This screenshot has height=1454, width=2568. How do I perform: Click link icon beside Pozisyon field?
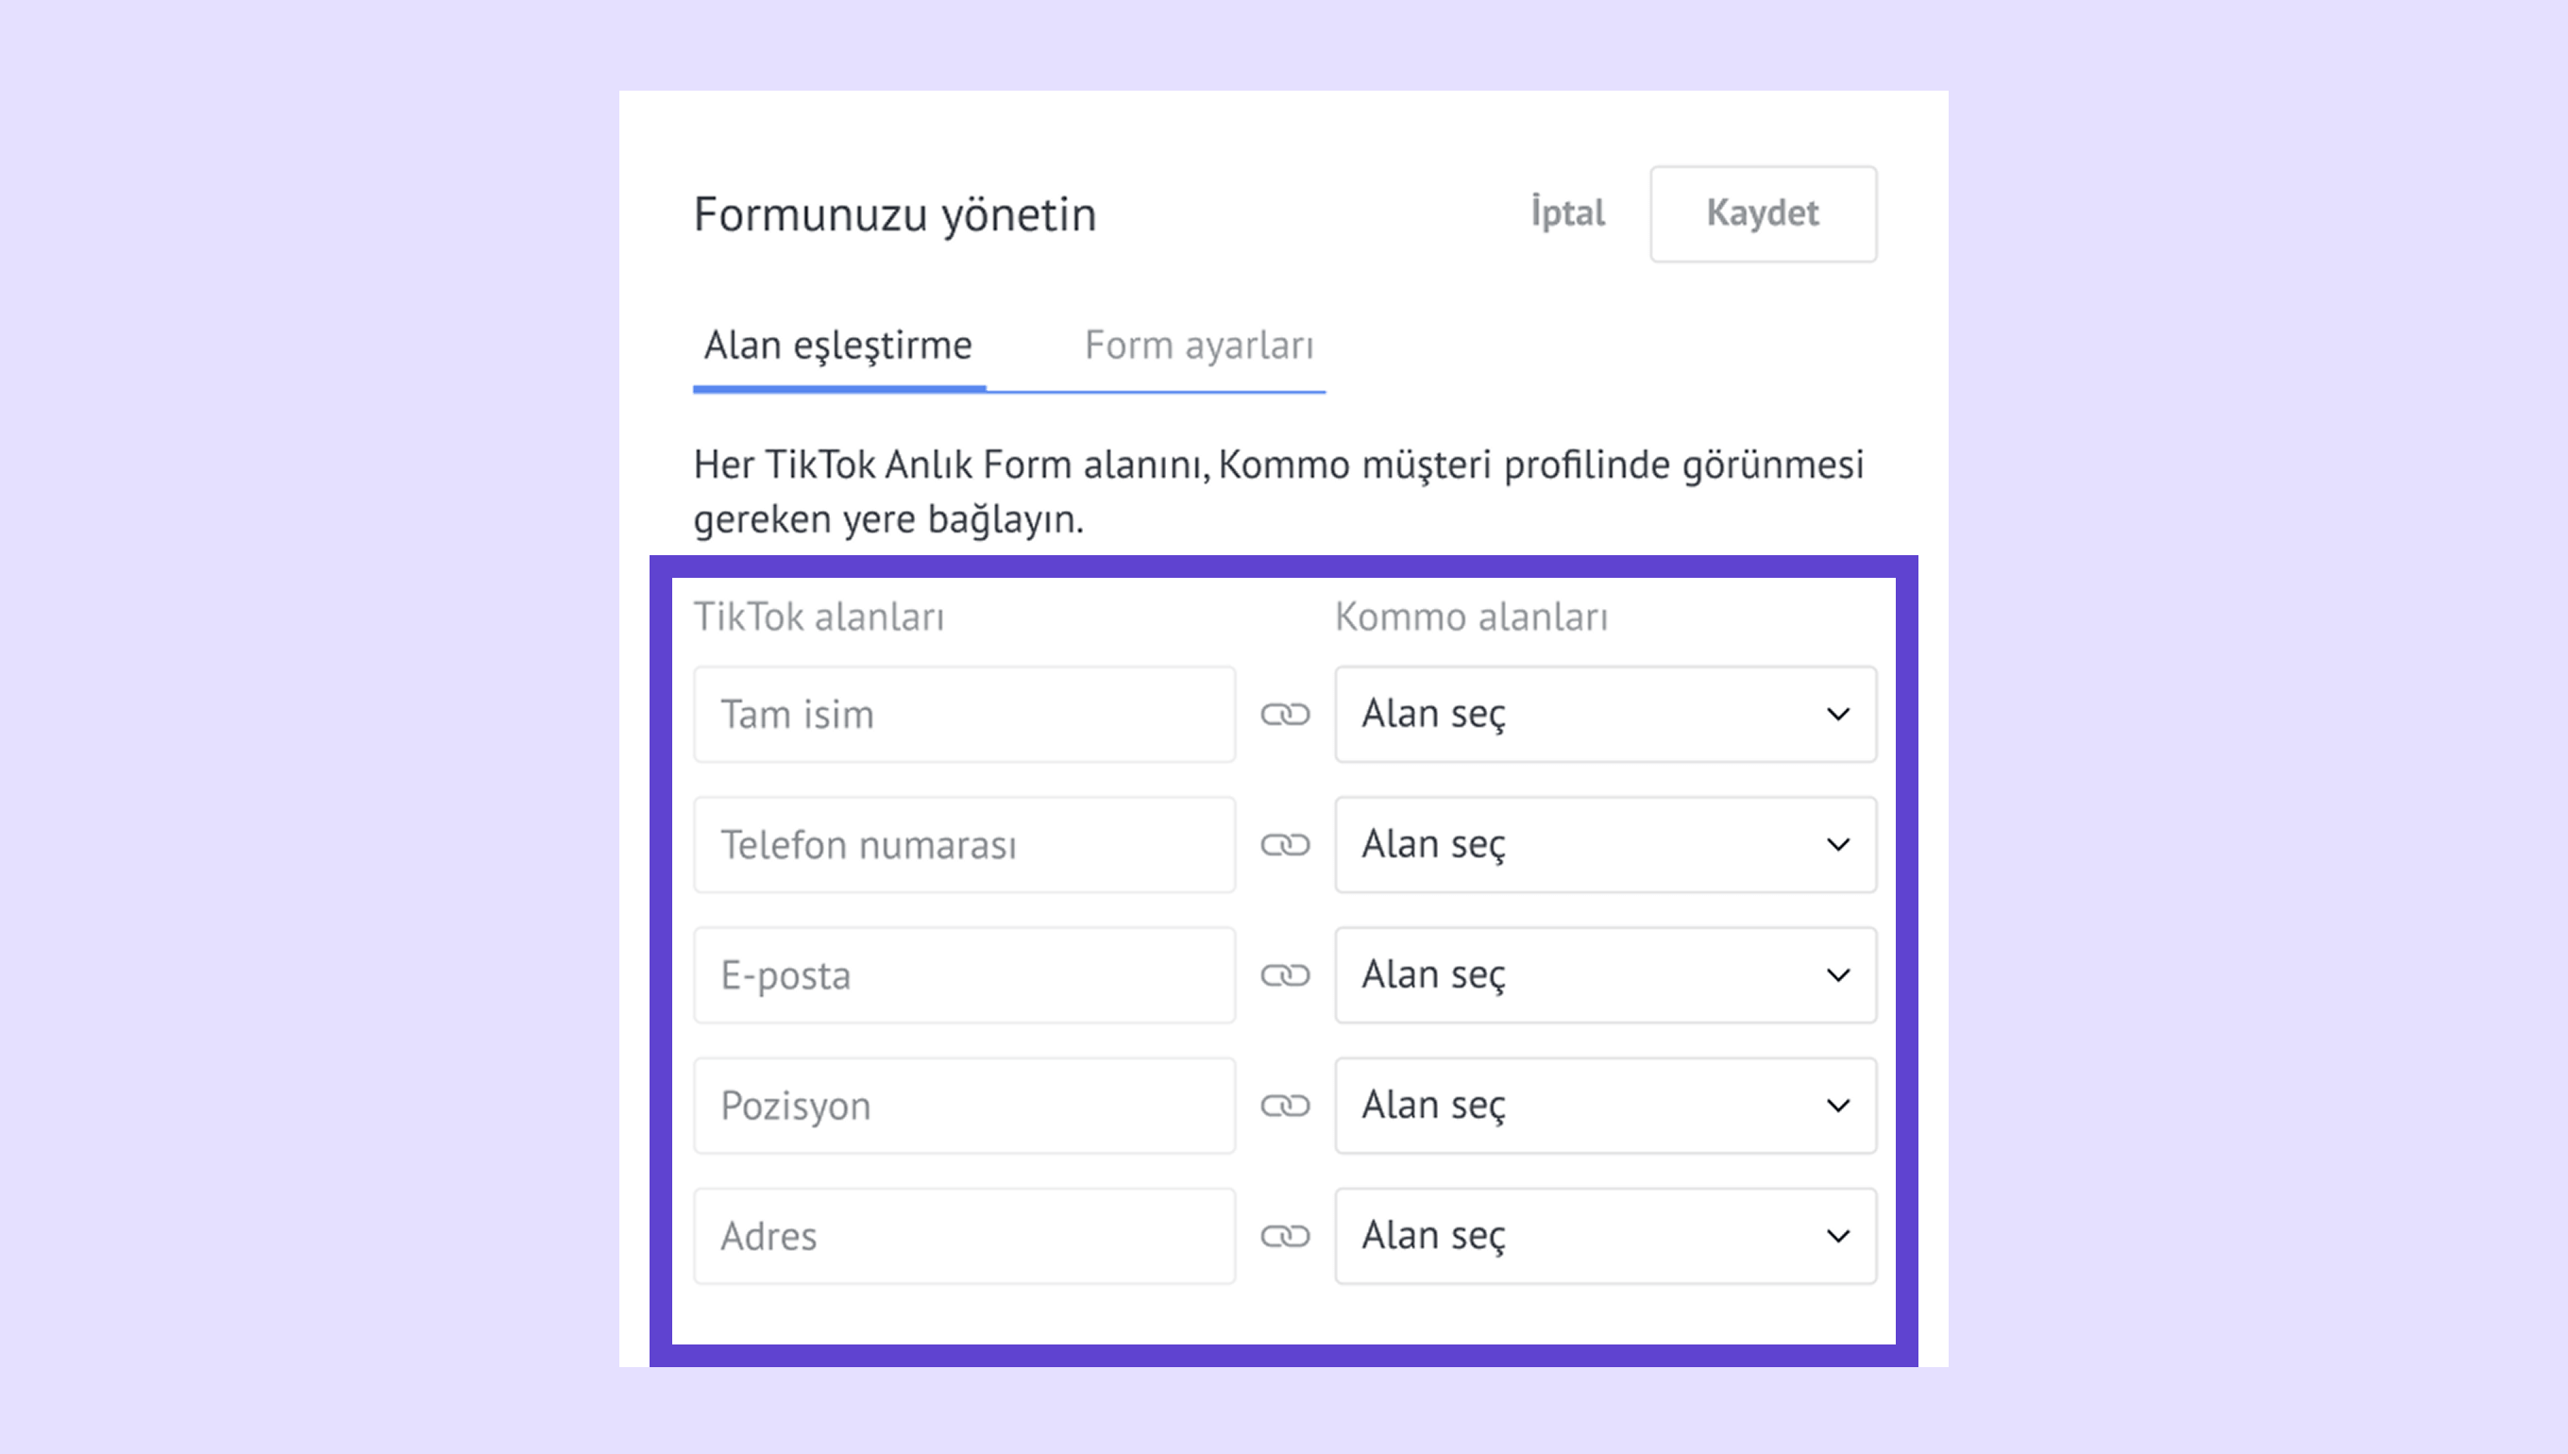pyautogui.click(x=1284, y=1106)
